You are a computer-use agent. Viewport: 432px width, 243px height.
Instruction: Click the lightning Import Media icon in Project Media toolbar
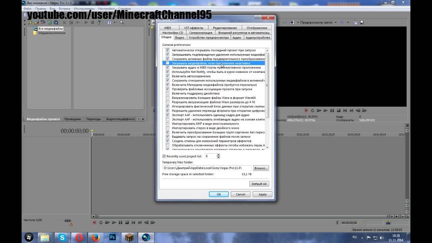[30, 22]
